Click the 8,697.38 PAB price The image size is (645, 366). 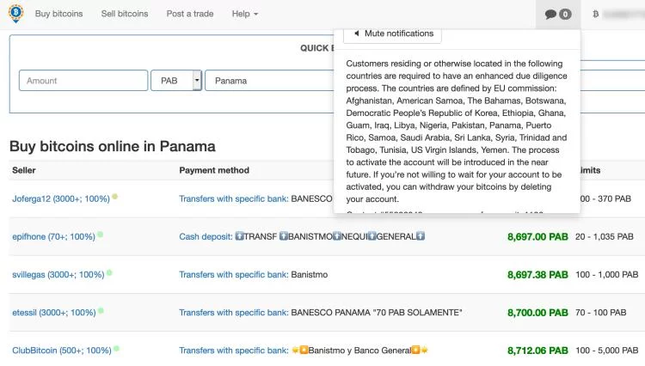pos(537,275)
